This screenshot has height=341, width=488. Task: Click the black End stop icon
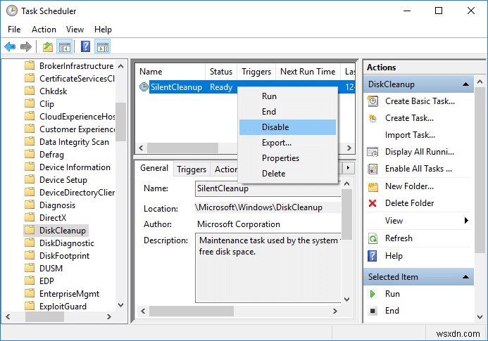tap(373, 311)
